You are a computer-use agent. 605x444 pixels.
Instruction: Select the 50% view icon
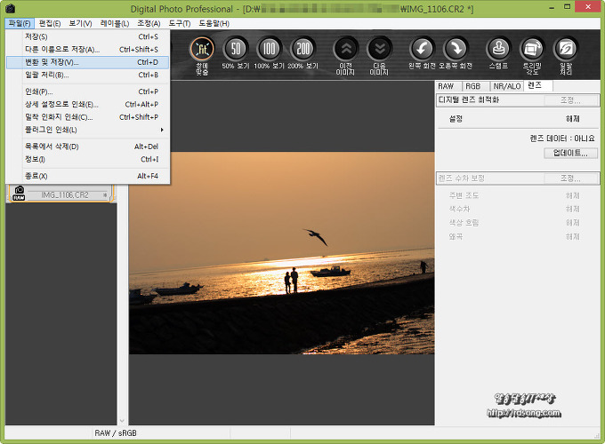[236, 49]
